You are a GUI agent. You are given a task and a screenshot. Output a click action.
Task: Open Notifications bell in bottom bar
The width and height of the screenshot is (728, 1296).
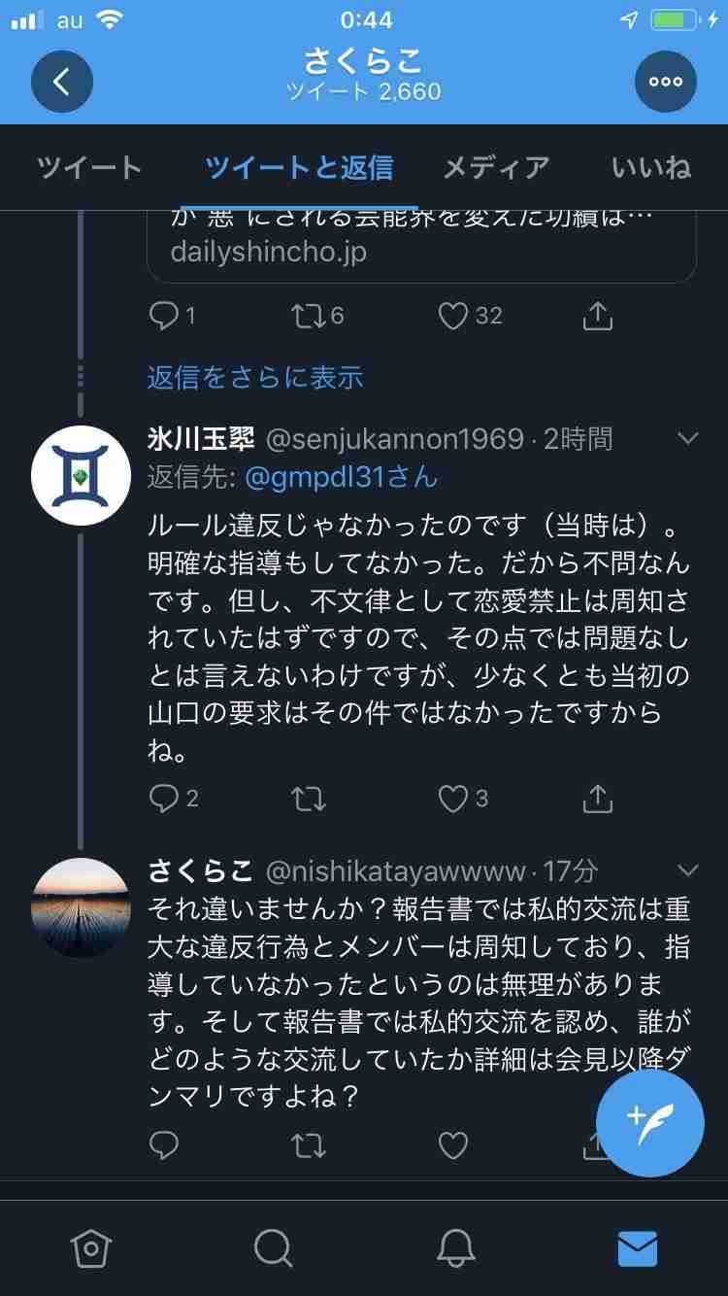[x=454, y=1248]
